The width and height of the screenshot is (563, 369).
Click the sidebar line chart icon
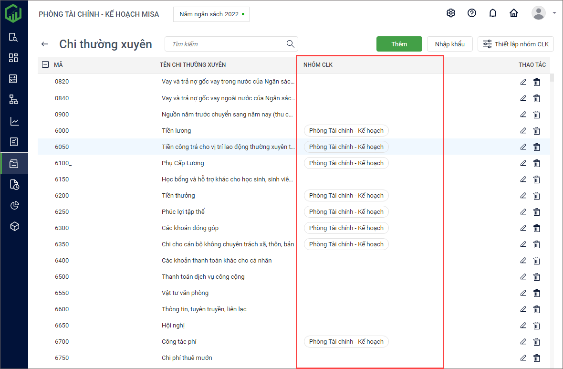click(x=14, y=121)
